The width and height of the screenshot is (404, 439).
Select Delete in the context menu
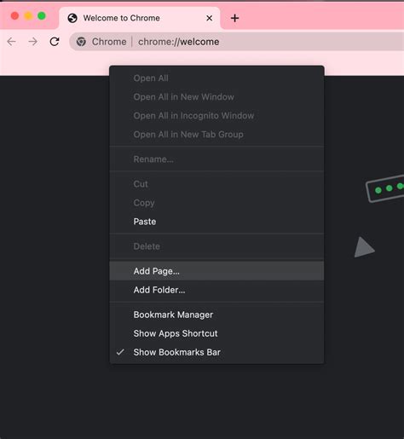216,246
